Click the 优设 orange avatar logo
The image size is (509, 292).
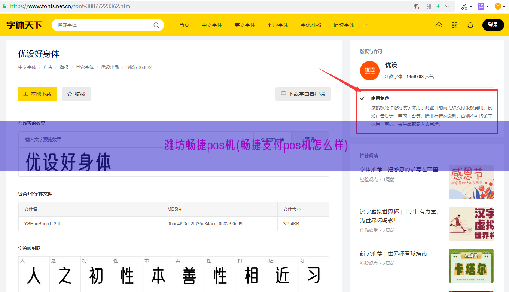pos(370,70)
